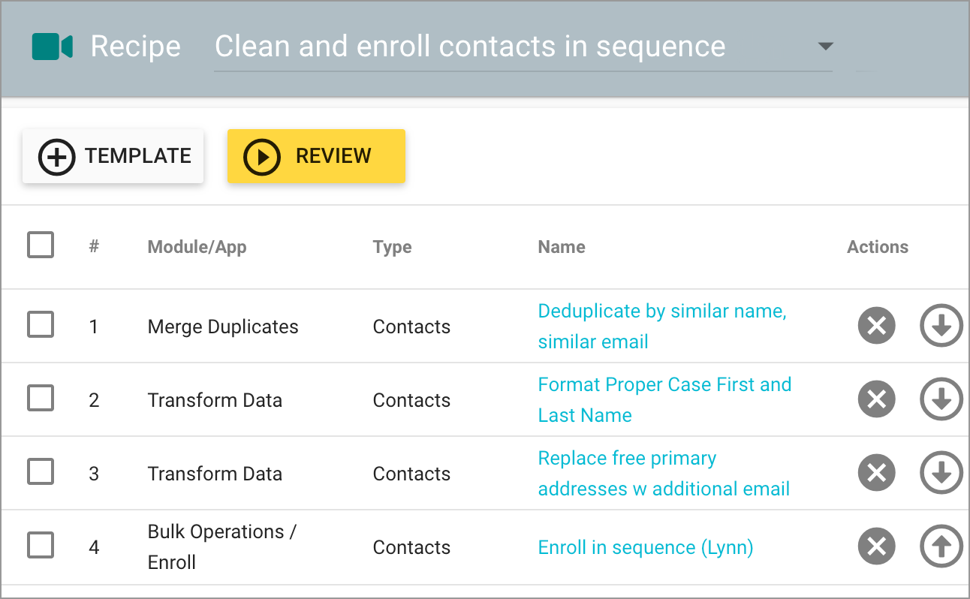Image resolution: width=970 pixels, height=599 pixels.
Task: Delete step 1 Merge Duplicates using its X icon
Action: click(x=876, y=325)
